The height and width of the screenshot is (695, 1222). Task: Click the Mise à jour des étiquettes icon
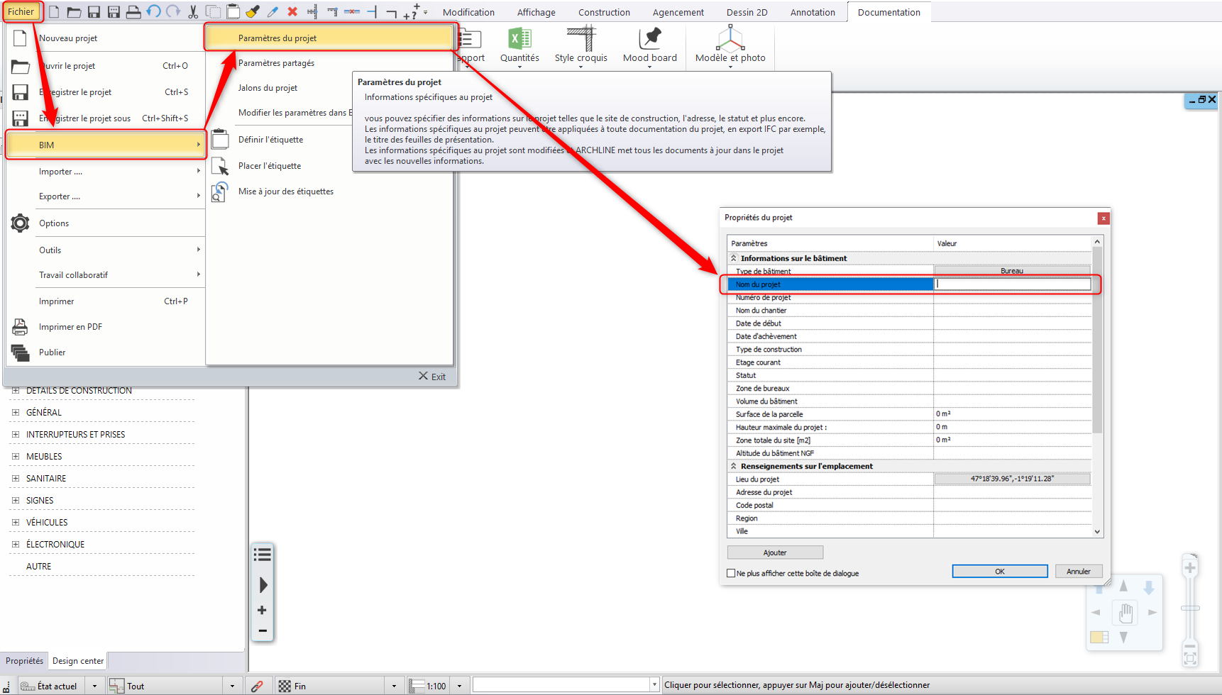pyautogui.click(x=220, y=191)
